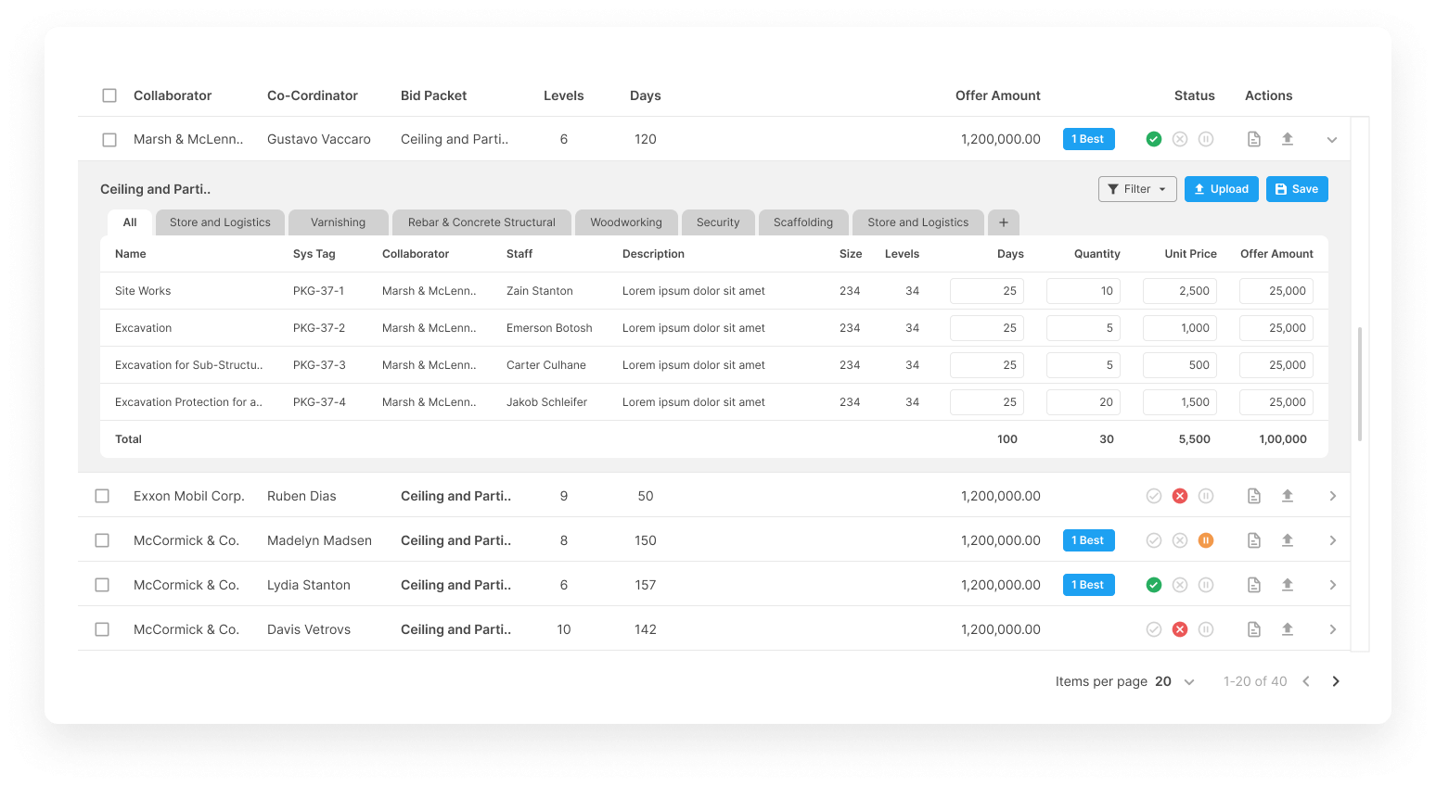Viewport: 1436px width, 786px height.
Task: Click the blue Upload button
Action: (x=1221, y=189)
